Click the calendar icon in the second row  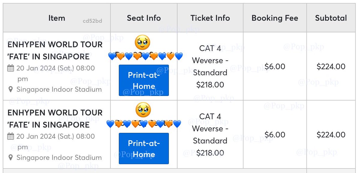point(10,136)
